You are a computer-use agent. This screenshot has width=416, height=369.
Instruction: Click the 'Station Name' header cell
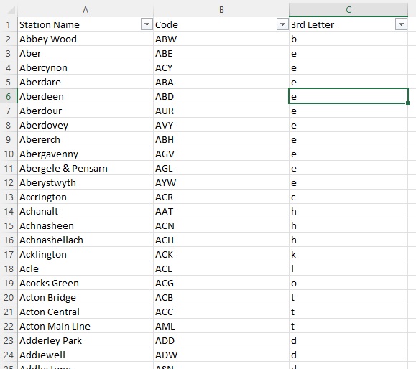85,24
